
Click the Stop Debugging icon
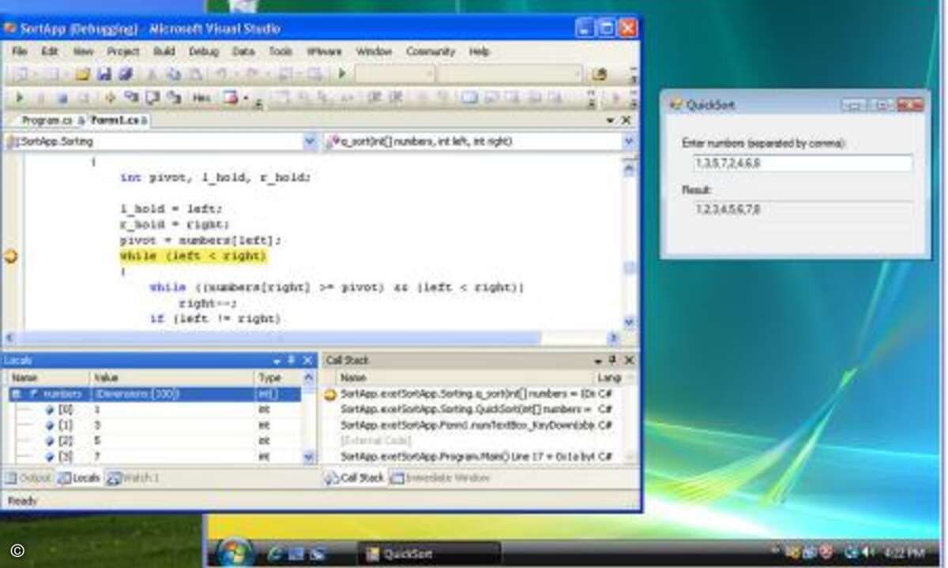(x=62, y=98)
